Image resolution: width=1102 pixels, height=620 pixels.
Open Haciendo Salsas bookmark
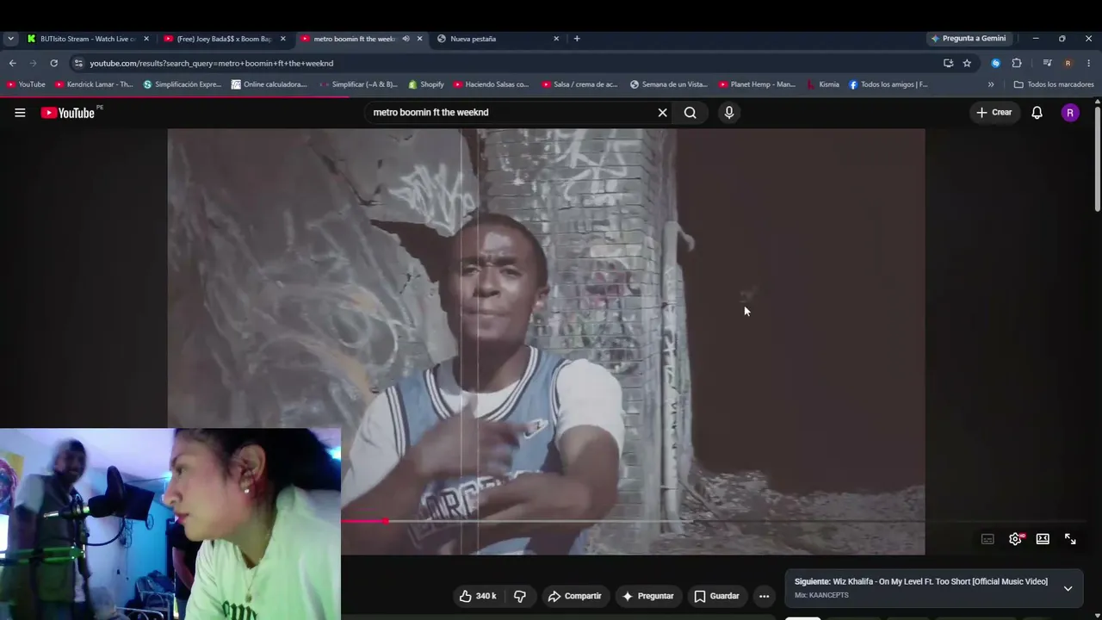(x=492, y=84)
